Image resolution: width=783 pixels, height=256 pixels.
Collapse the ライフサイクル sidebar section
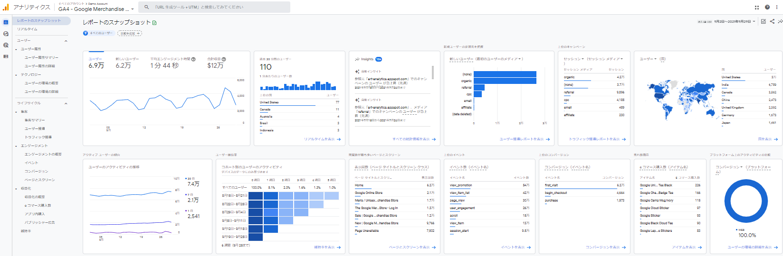(66, 103)
